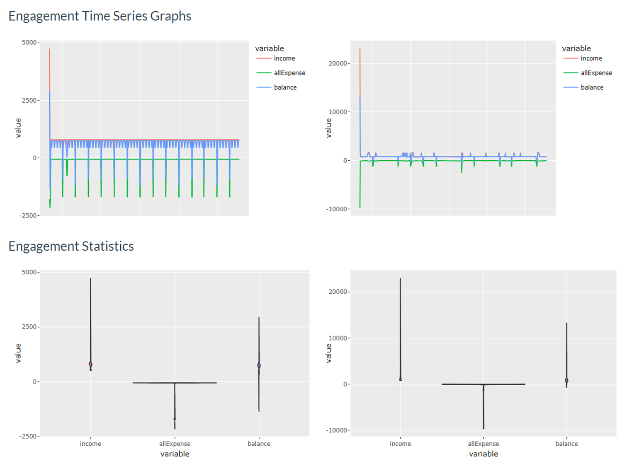
Task: Click the Engagement Statistics heading
Action: [71, 246]
